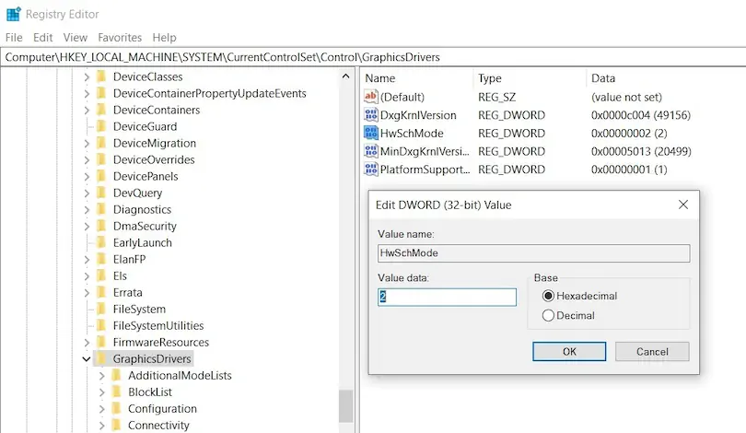Click the DxgKrnlVersion DWORD icon
Viewport: 746px width, 433px height.
pos(370,114)
